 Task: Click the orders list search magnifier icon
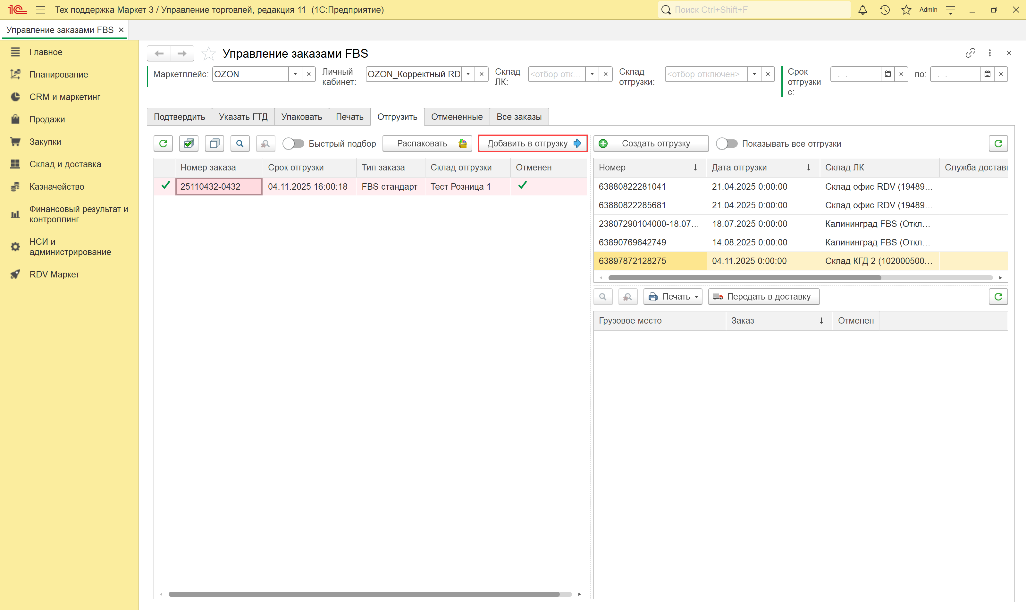coord(240,144)
